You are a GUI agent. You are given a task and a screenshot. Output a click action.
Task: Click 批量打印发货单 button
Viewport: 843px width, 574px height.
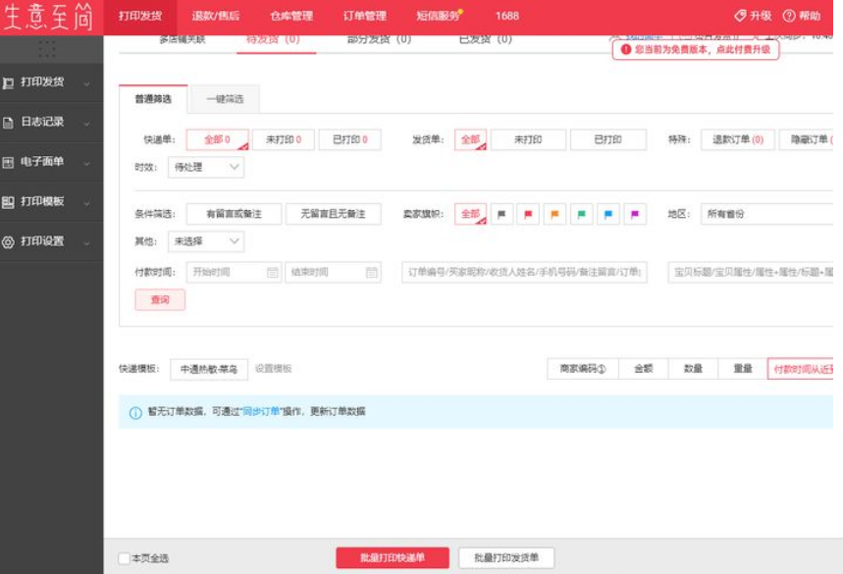pyautogui.click(x=506, y=558)
